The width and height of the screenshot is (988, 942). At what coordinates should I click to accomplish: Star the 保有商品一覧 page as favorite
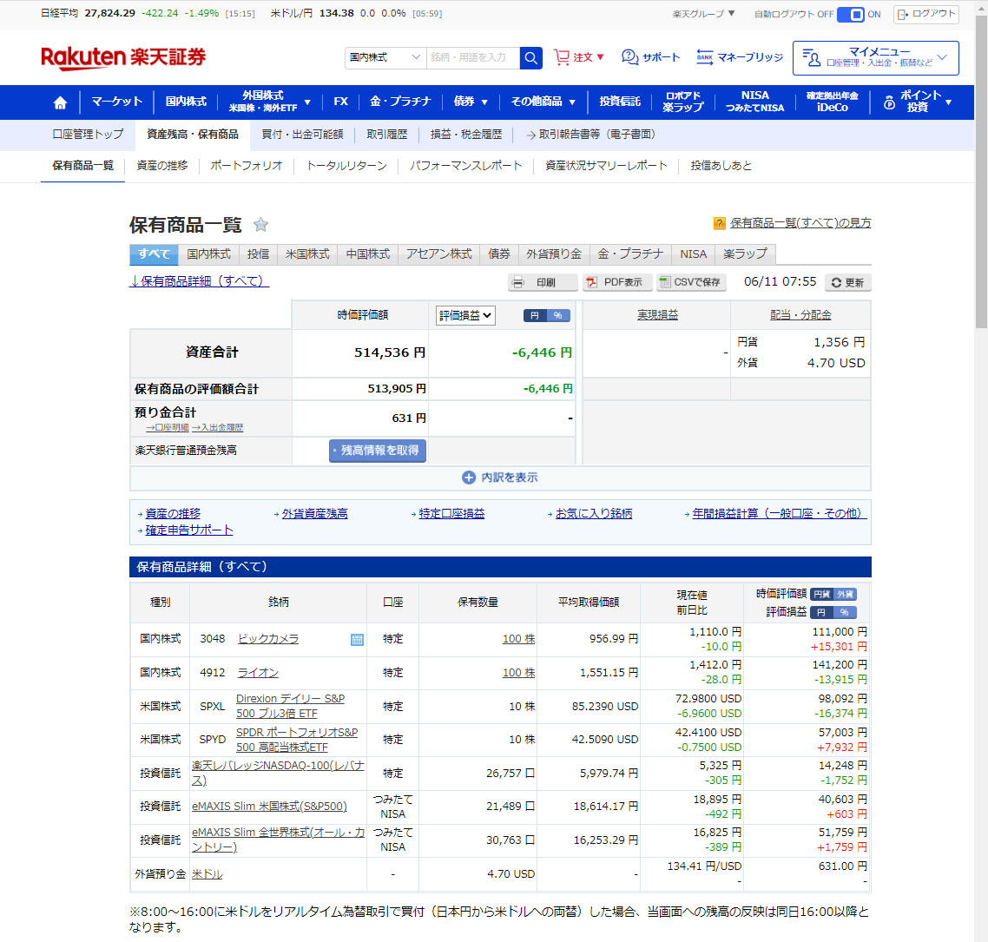tap(260, 225)
